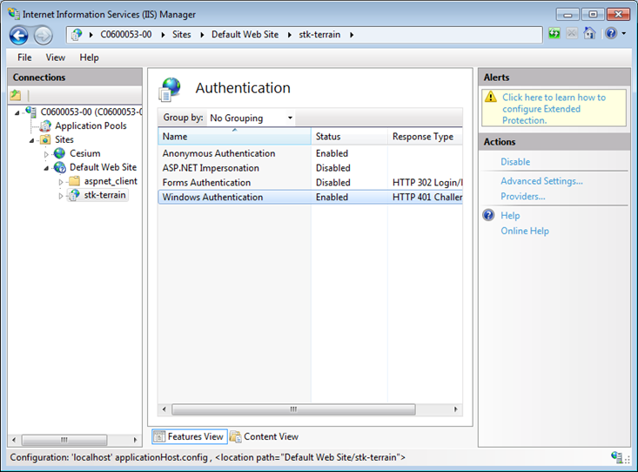Click the home icon in toolbar
638x472 pixels.
pyautogui.click(x=589, y=33)
